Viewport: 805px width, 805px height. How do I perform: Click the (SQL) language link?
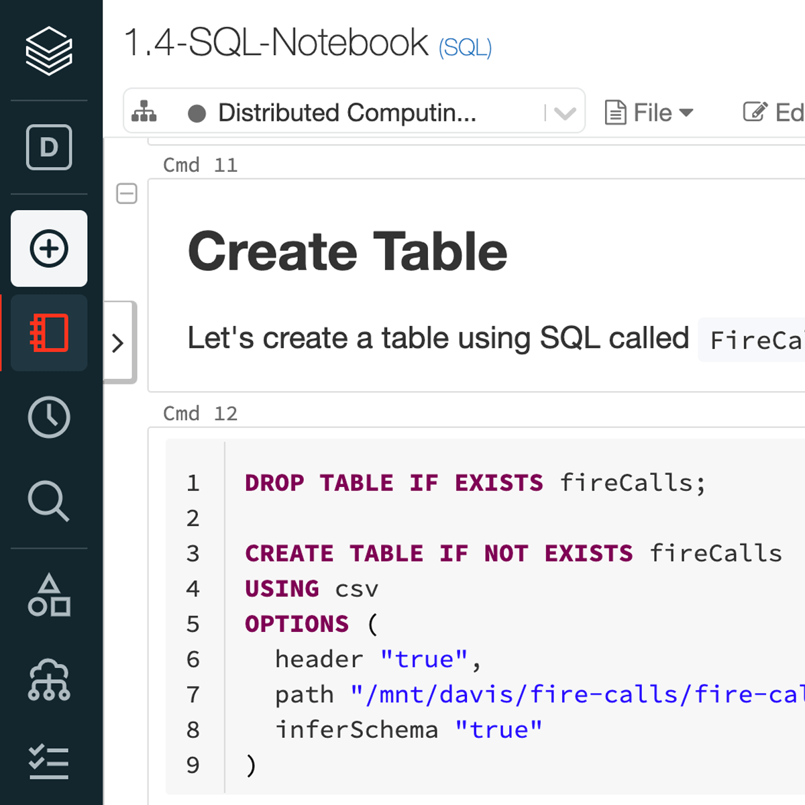pyautogui.click(x=464, y=47)
